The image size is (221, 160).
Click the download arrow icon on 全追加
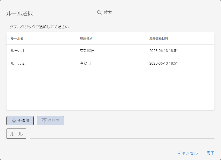(14, 121)
